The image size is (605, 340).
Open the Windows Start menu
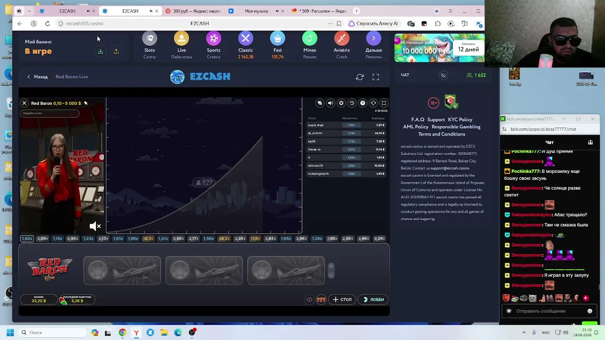pos(10,332)
